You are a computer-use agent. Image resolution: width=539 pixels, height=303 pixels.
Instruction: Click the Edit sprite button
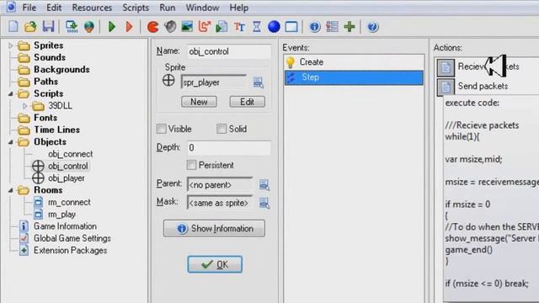pyautogui.click(x=247, y=102)
